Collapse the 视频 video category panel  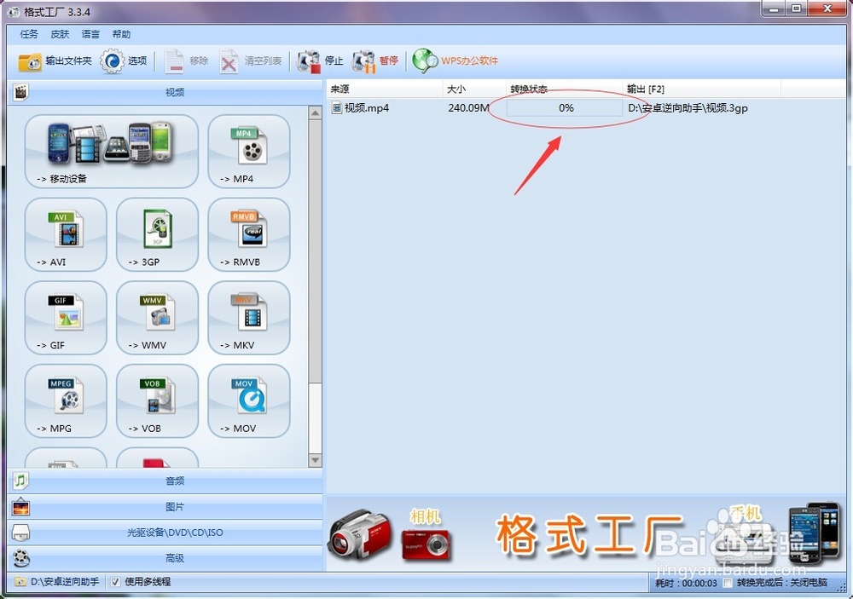pos(165,92)
